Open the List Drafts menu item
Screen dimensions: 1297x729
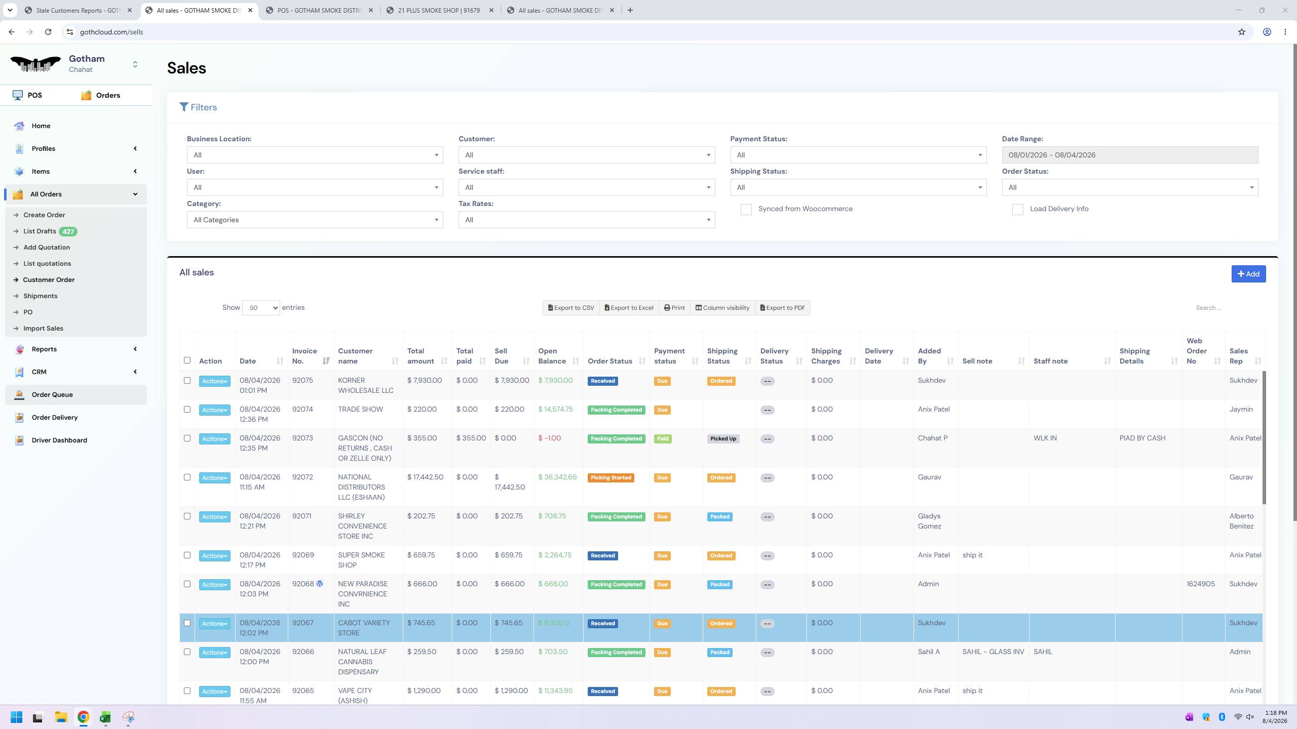click(x=40, y=231)
